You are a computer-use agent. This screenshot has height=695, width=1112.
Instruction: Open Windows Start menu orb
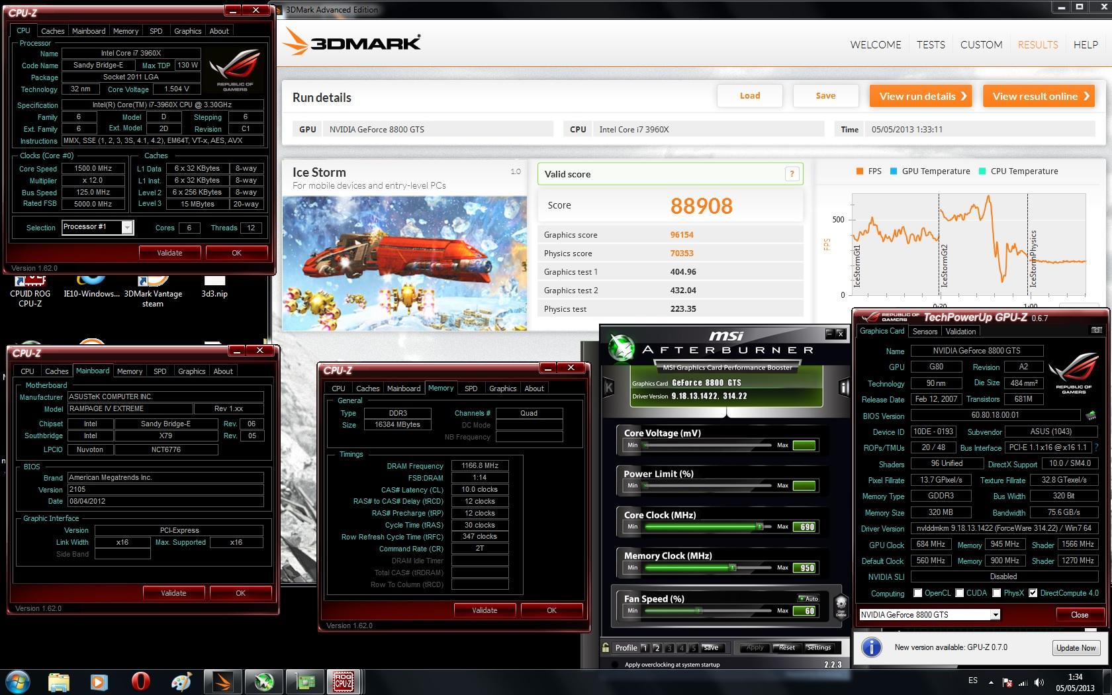point(18,682)
